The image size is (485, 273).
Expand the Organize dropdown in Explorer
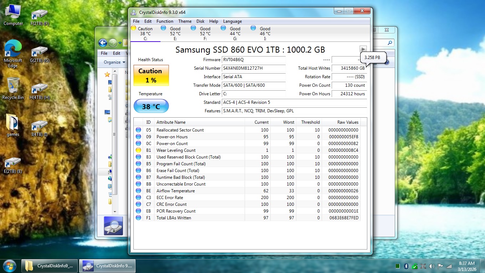pyautogui.click(x=114, y=62)
